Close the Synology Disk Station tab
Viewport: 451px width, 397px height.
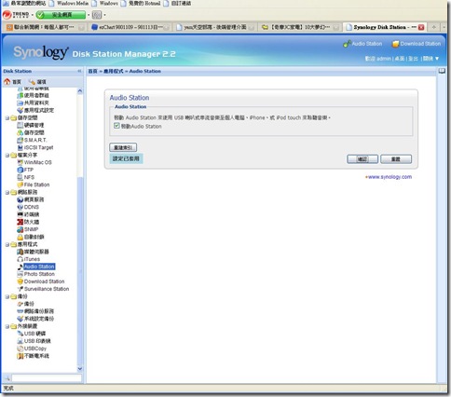(x=421, y=27)
